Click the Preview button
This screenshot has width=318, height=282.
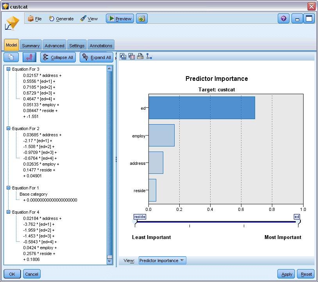pos(120,19)
